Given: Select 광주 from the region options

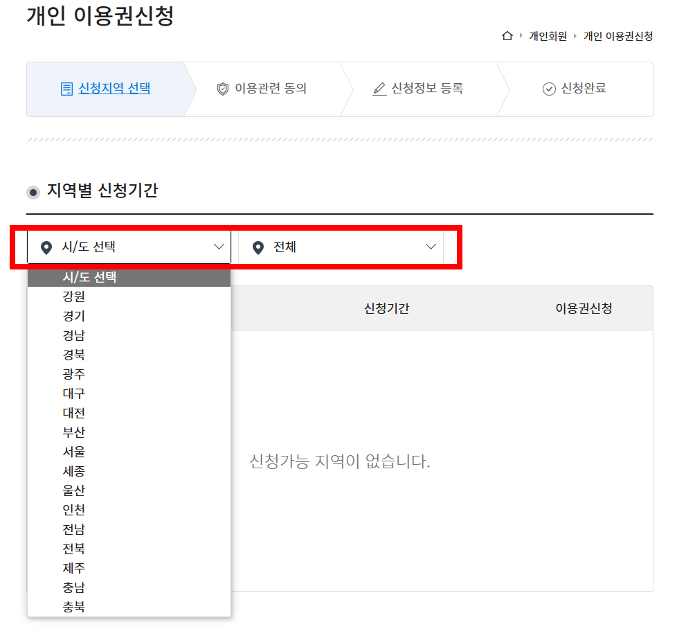Looking at the screenshot, I should tap(129, 374).
